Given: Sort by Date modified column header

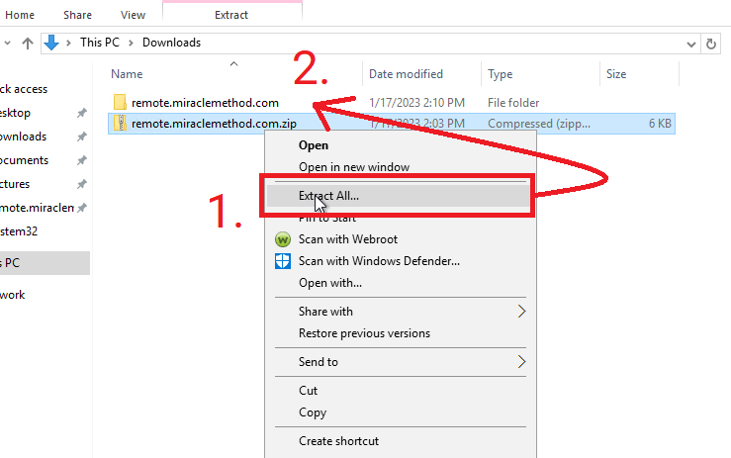Looking at the screenshot, I should pos(404,74).
